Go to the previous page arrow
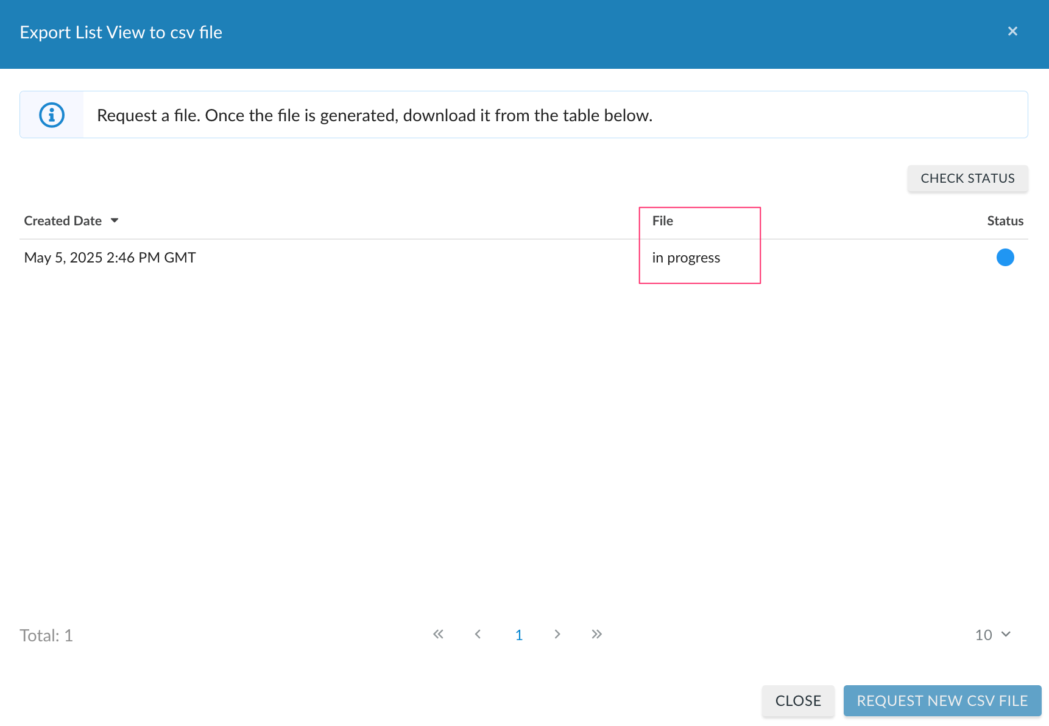1049x726 pixels. 478,635
